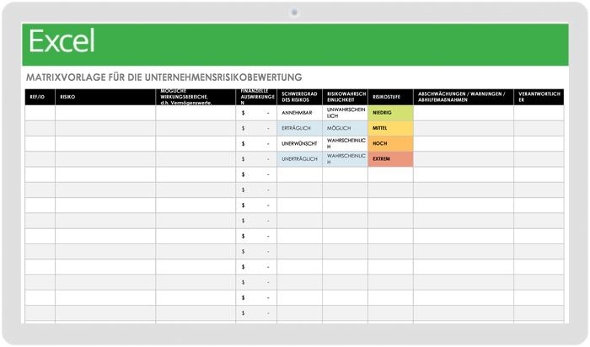Select the ANNEHMBAR severity cell
The image size is (590, 347).
pyautogui.click(x=299, y=113)
